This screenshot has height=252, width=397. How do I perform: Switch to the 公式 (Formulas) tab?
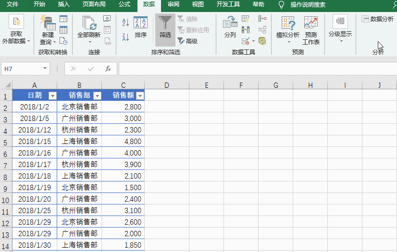click(x=124, y=4)
